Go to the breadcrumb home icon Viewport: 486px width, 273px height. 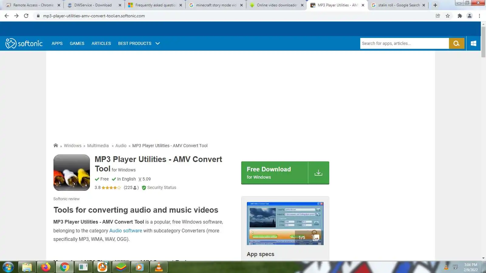(x=56, y=146)
